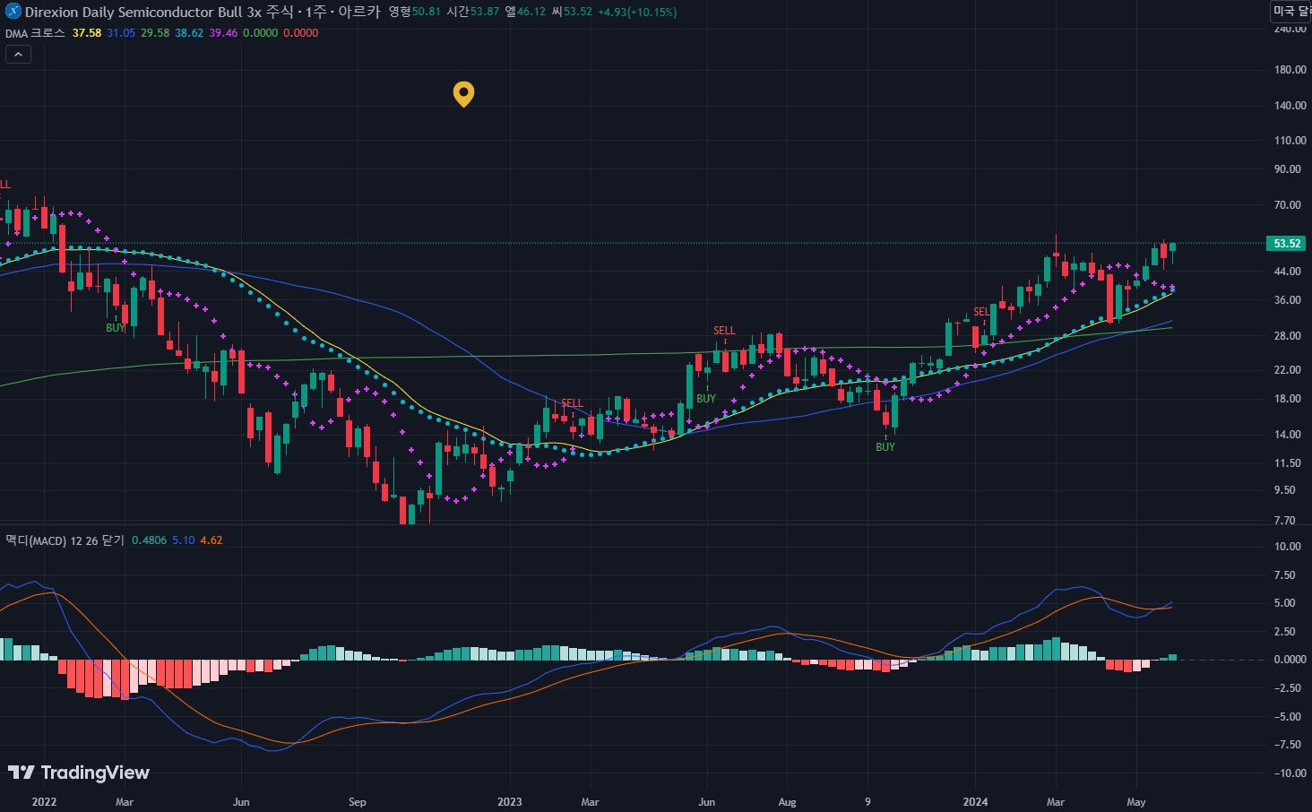
Task: Click the high value 53.87 in header
Action: tap(485, 12)
